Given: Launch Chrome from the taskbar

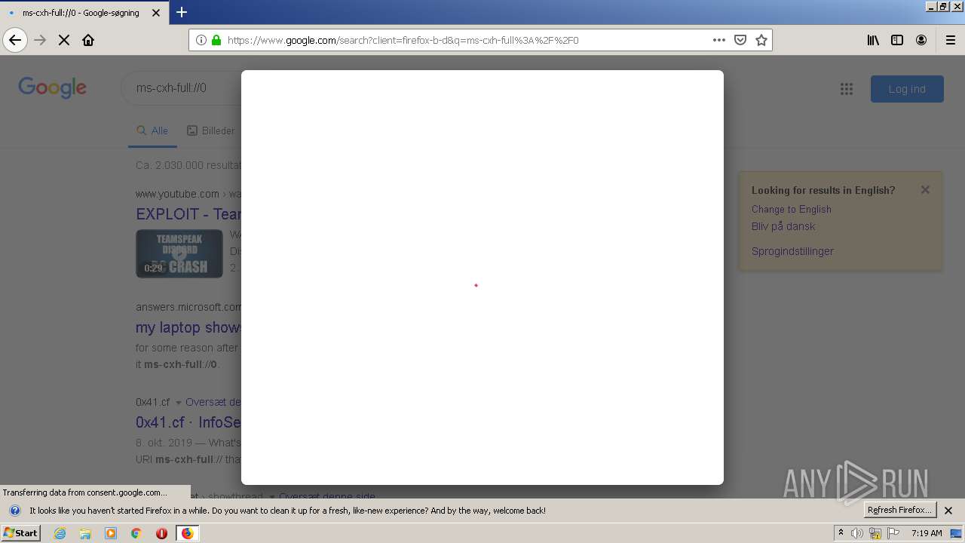Looking at the screenshot, I should click(136, 533).
